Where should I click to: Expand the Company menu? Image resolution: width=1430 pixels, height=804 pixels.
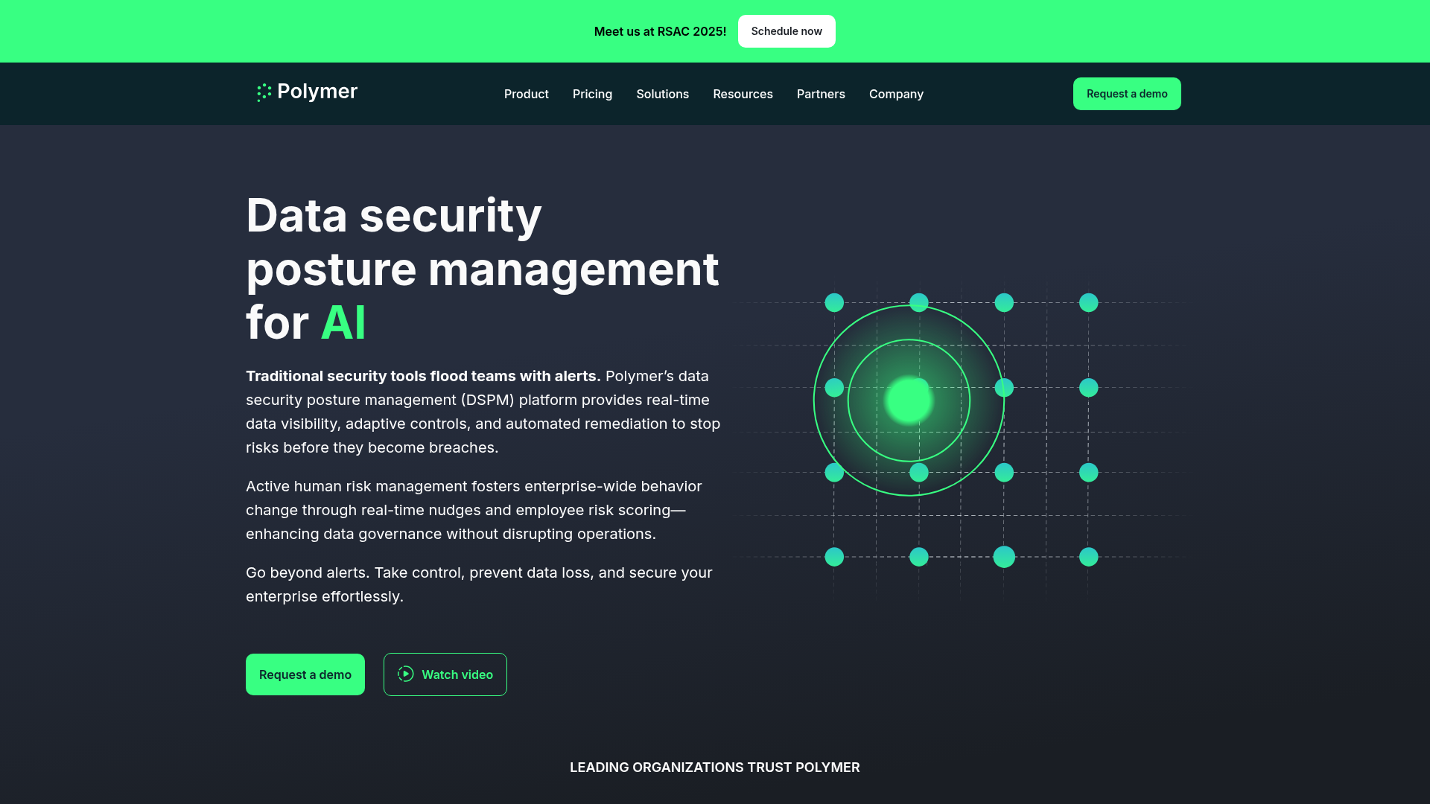(896, 94)
